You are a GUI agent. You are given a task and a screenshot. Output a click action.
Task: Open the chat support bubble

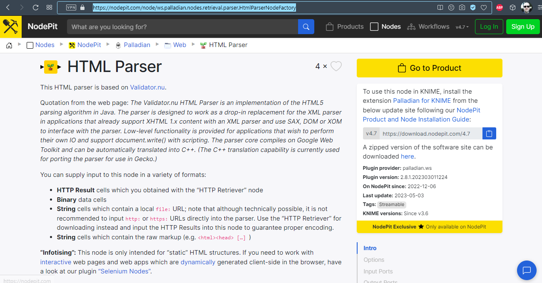point(527,271)
